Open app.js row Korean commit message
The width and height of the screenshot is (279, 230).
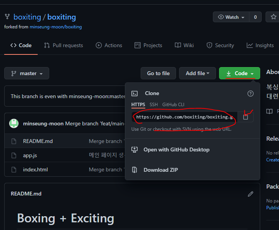point(107,155)
